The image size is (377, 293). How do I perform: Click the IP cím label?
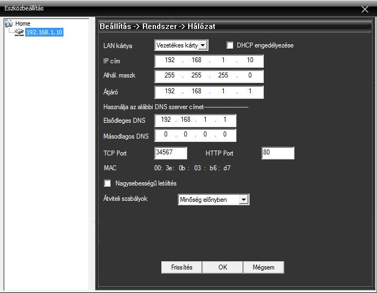[112, 61]
